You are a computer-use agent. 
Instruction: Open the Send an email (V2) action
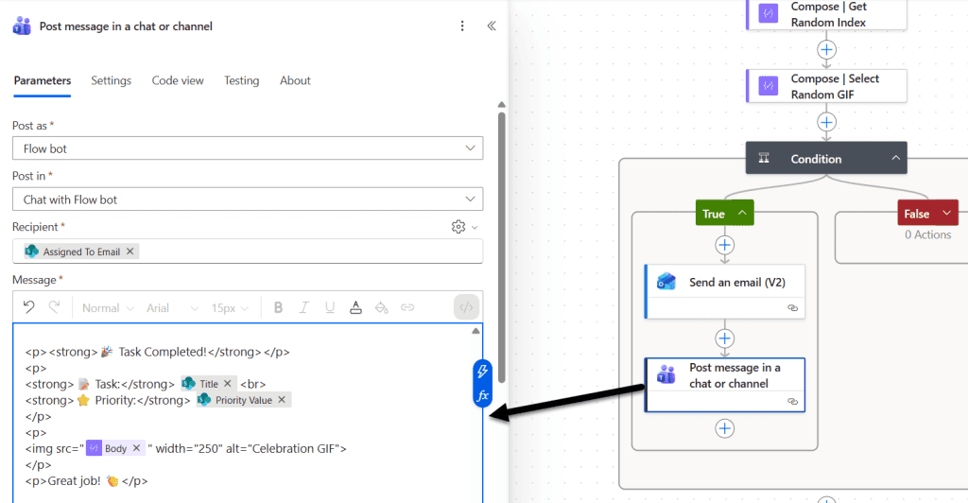pyautogui.click(x=725, y=291)
